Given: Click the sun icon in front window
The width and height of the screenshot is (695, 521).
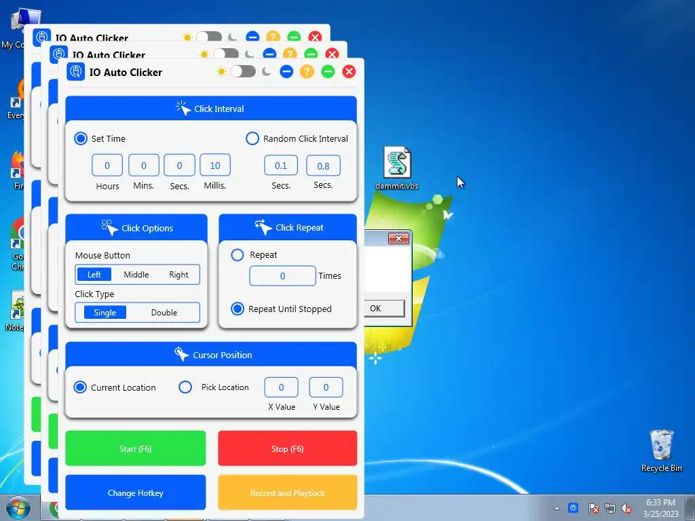Looking at the screenshot, I should (221, 71).
